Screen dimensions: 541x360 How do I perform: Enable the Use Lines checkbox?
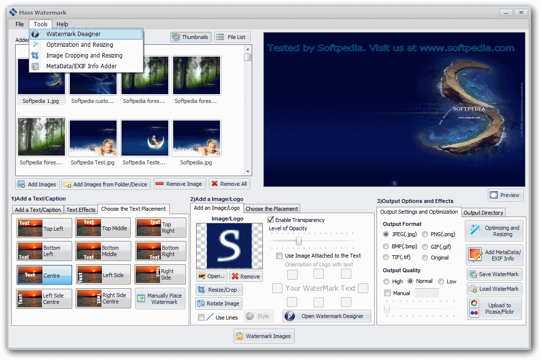click(201, 317)
